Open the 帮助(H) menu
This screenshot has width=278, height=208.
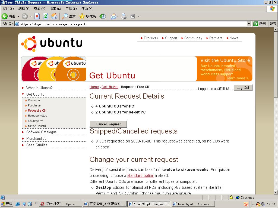coord(87,8)
